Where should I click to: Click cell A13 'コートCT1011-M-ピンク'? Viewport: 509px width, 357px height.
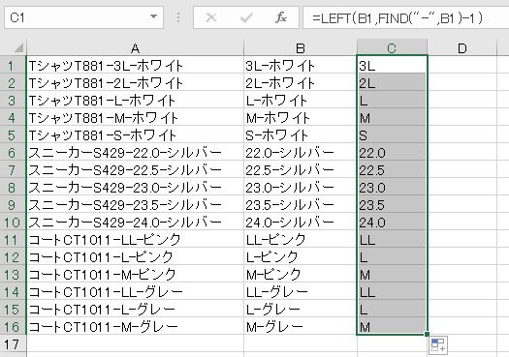(135, 275)
